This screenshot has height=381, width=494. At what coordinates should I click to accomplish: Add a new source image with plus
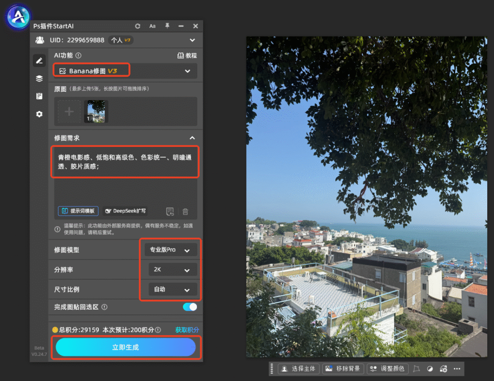(69, 111)
